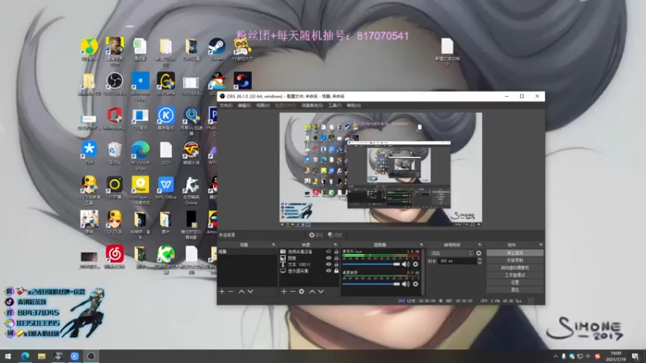Mute the 桌面音频 channel speaker icon

(405, 284)
